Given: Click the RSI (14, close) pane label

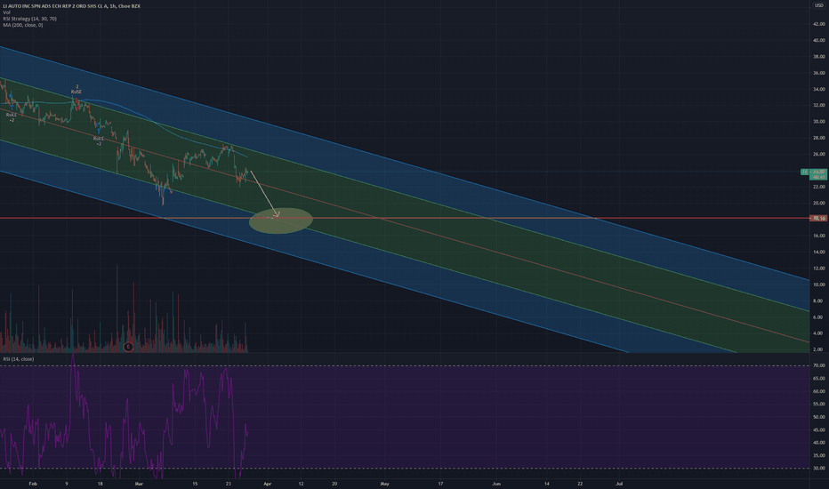Looking at the screenshot, I should pos(19,359).
